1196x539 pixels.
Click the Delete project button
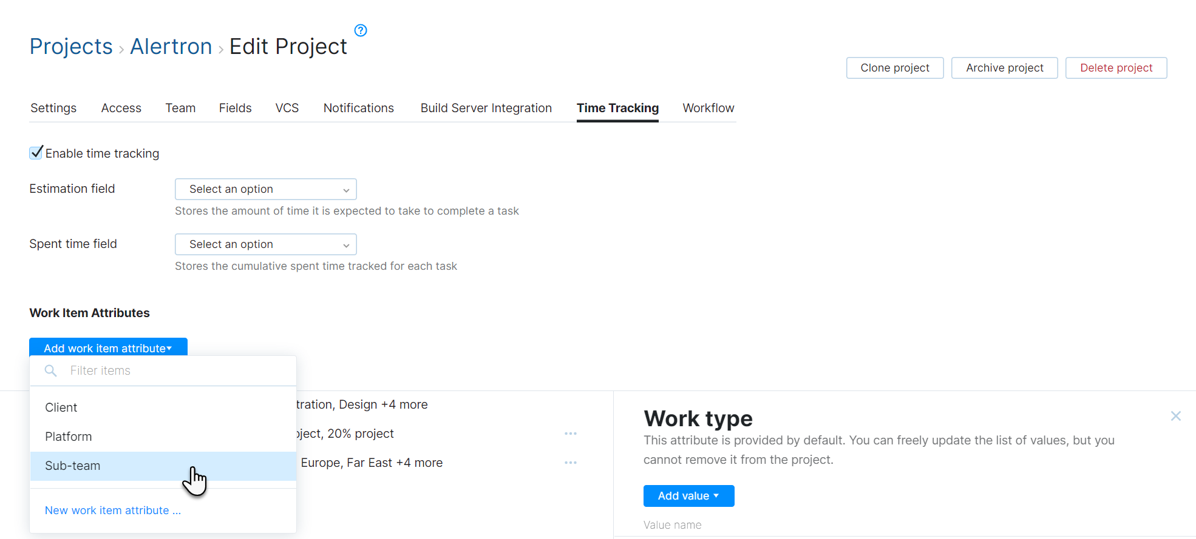coord(1116,67)
